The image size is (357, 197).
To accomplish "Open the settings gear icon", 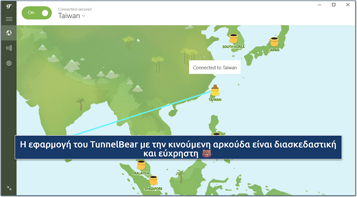I will click(x=8, y=63).
